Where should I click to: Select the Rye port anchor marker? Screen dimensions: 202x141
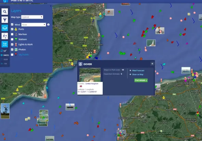pyautogui.click(x=17, y=90)
